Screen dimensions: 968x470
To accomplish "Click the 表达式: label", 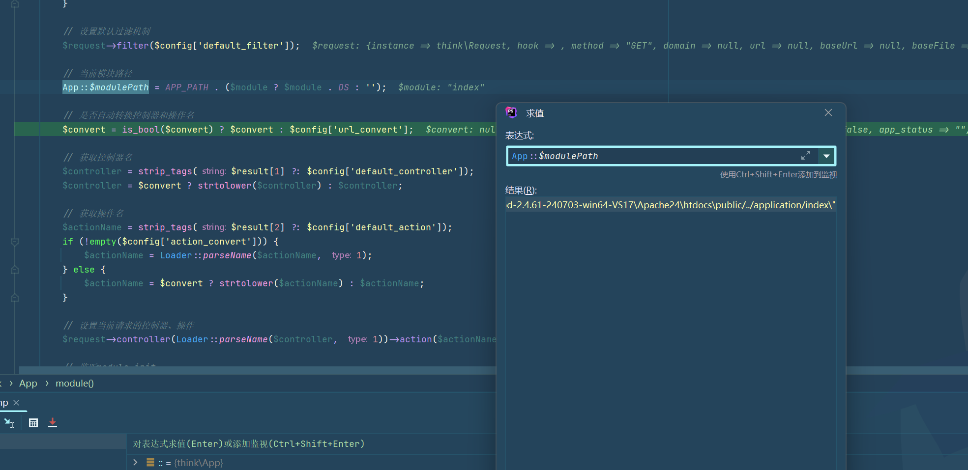I will (x=520, y=135).
